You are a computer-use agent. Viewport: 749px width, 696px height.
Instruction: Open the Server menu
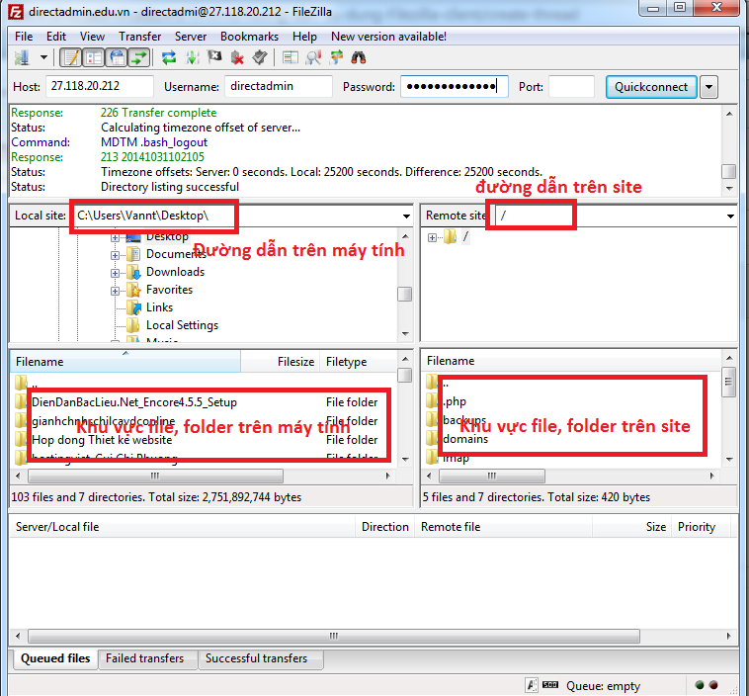(191, 37)
